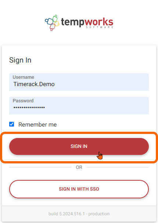Focus the Password input field
158x223 pixels.
pos(79,106)
